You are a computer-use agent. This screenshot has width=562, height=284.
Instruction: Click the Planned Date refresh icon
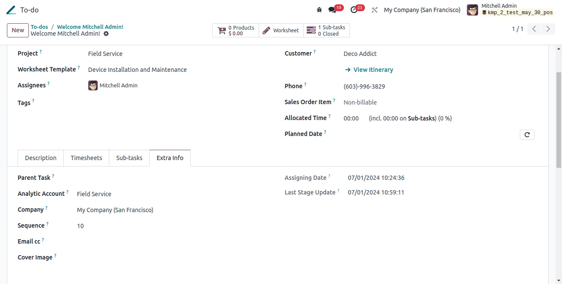pos(527,135)
